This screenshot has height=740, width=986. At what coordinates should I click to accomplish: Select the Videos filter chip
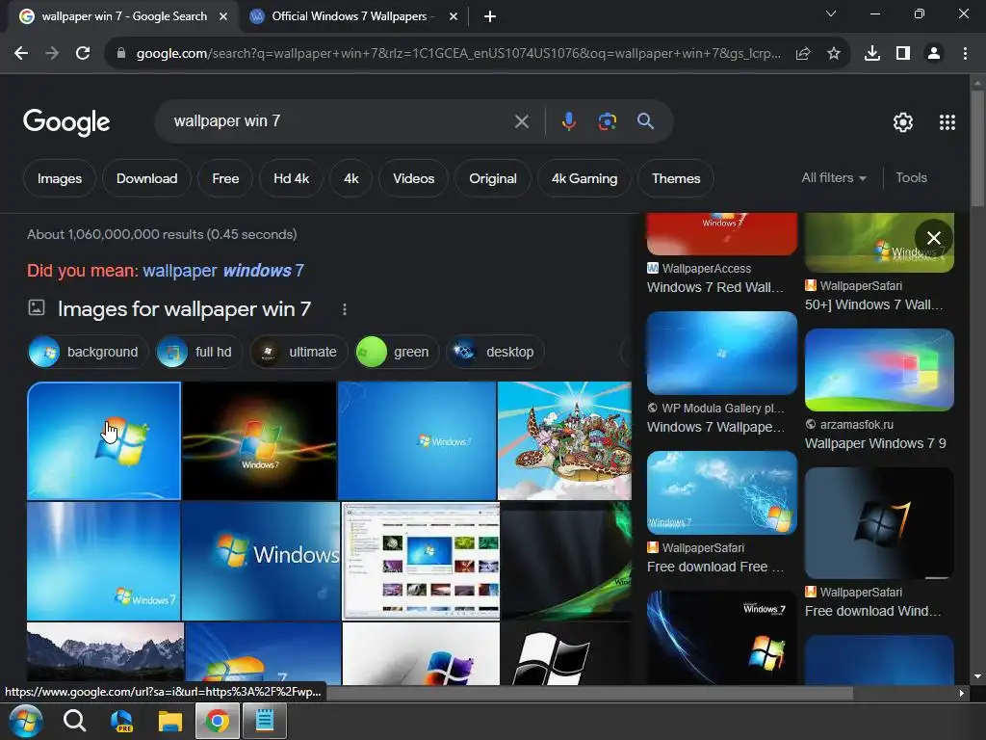(x=414, y=178)
